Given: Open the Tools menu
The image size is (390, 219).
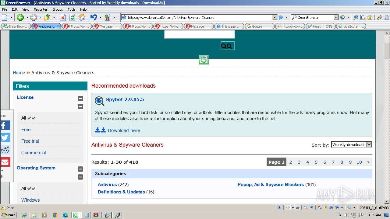Looking at the screenshot, I should coord(72,9).
